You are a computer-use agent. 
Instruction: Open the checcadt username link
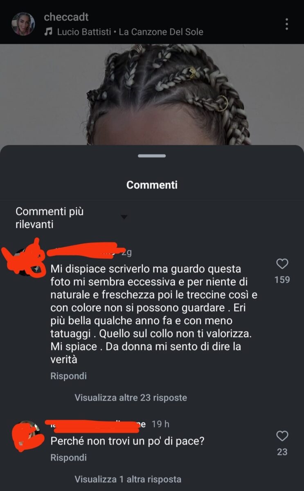click(66, 17)
